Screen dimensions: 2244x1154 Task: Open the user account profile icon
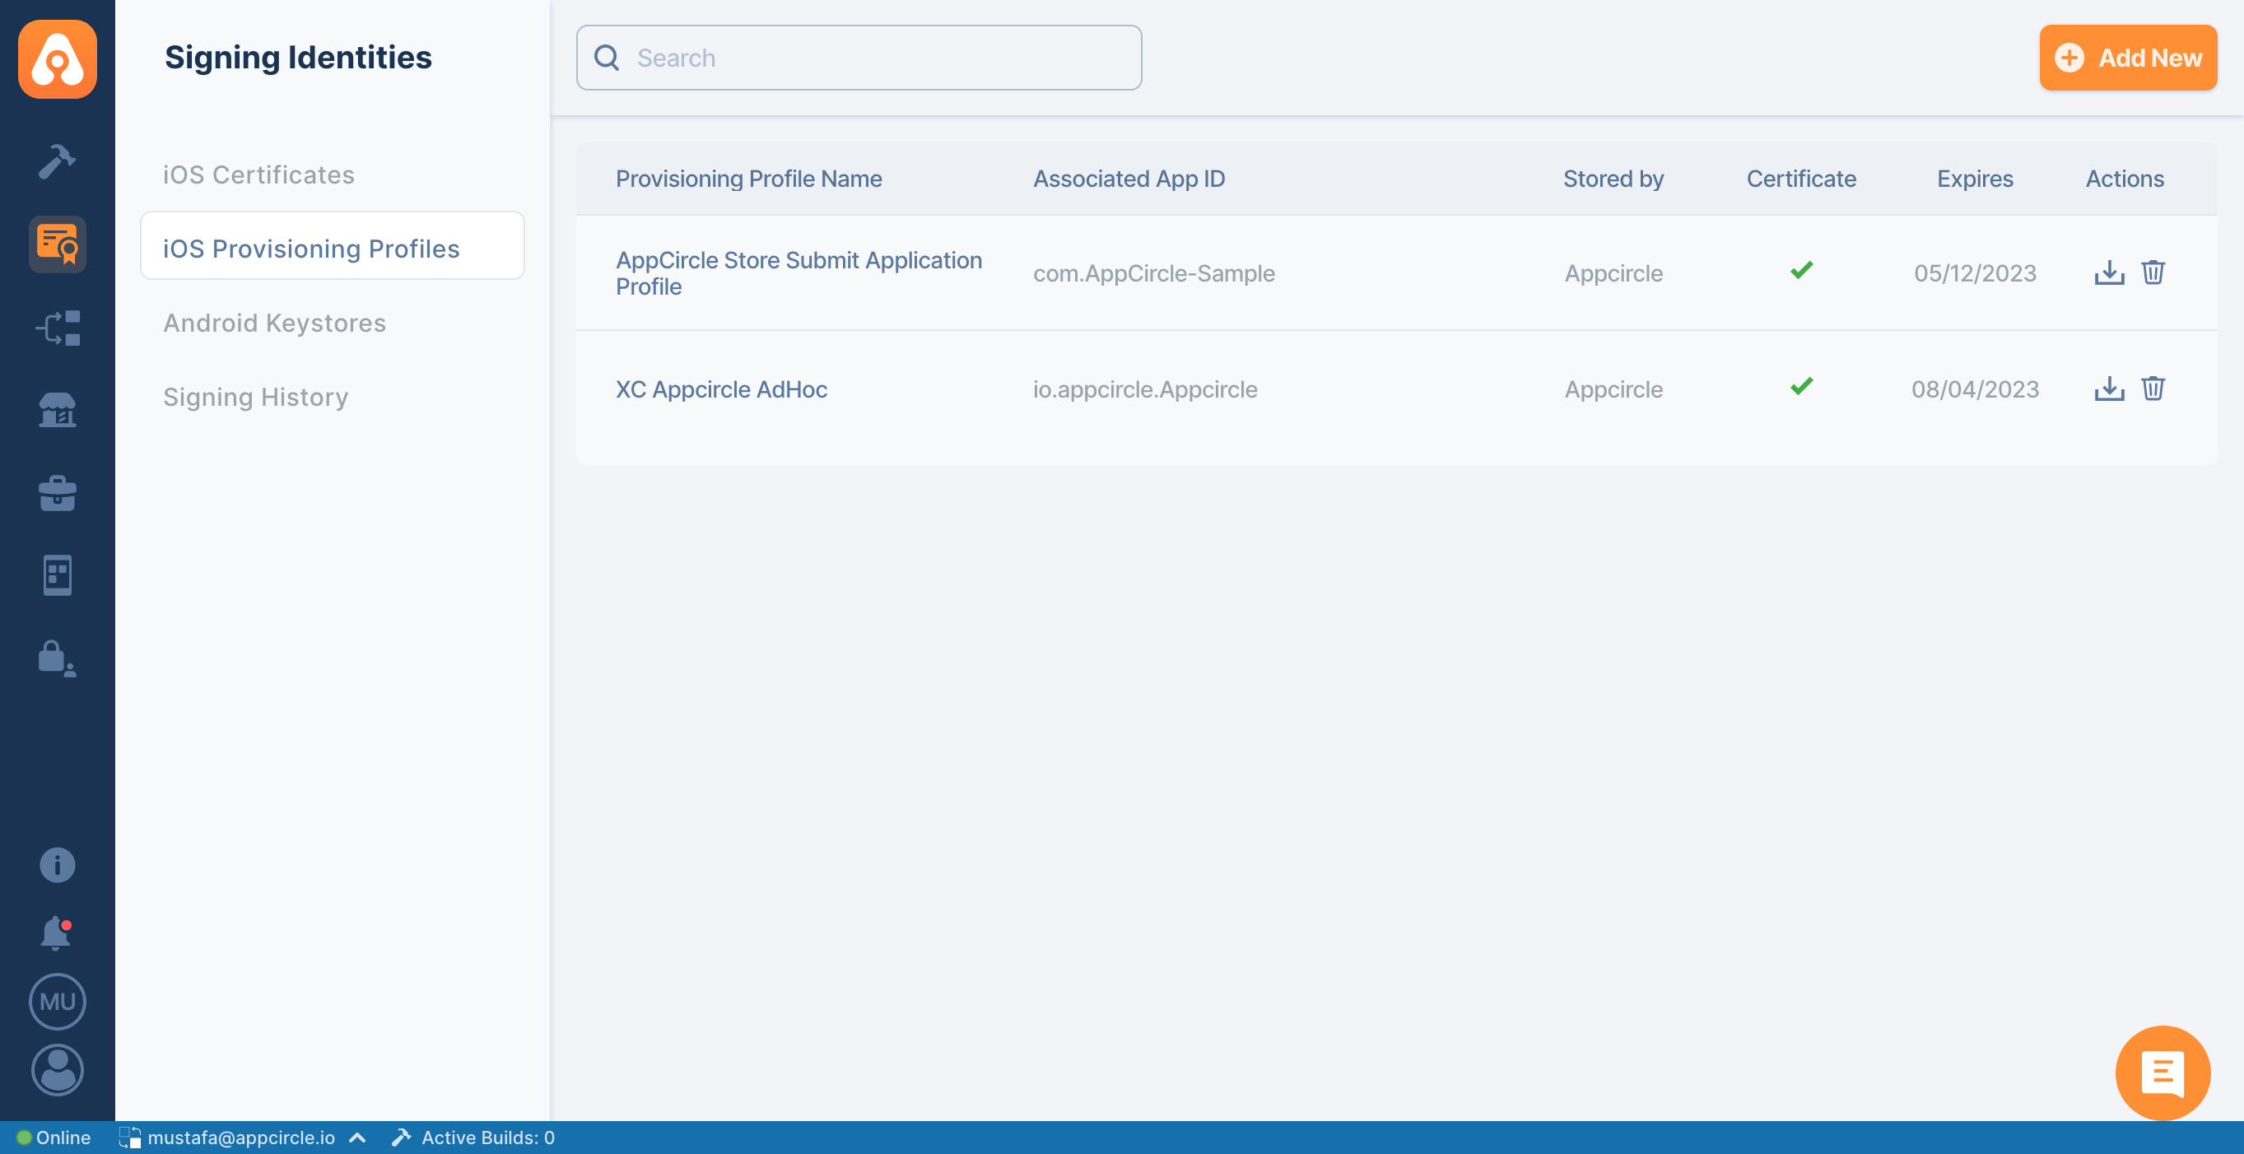tap(58, 1068)
